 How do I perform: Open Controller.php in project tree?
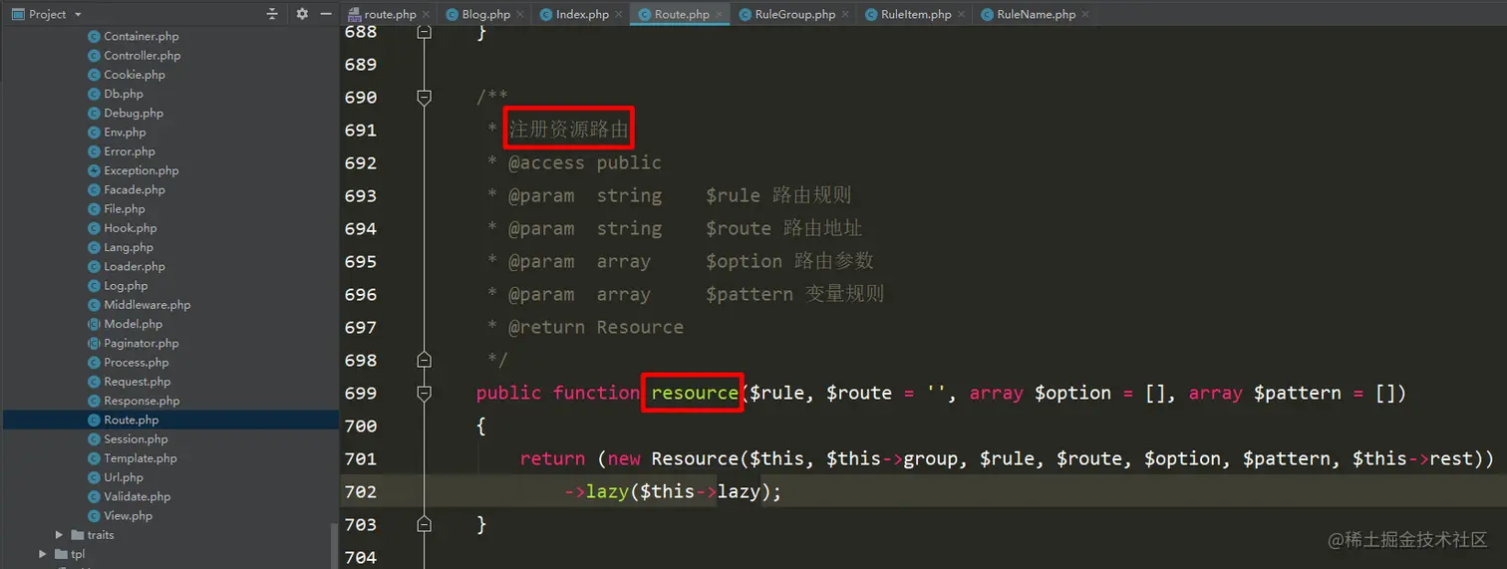tap(142, 56)
